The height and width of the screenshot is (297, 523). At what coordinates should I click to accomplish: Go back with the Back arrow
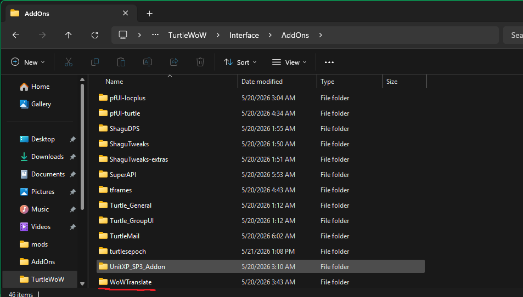tap(16, 35)
